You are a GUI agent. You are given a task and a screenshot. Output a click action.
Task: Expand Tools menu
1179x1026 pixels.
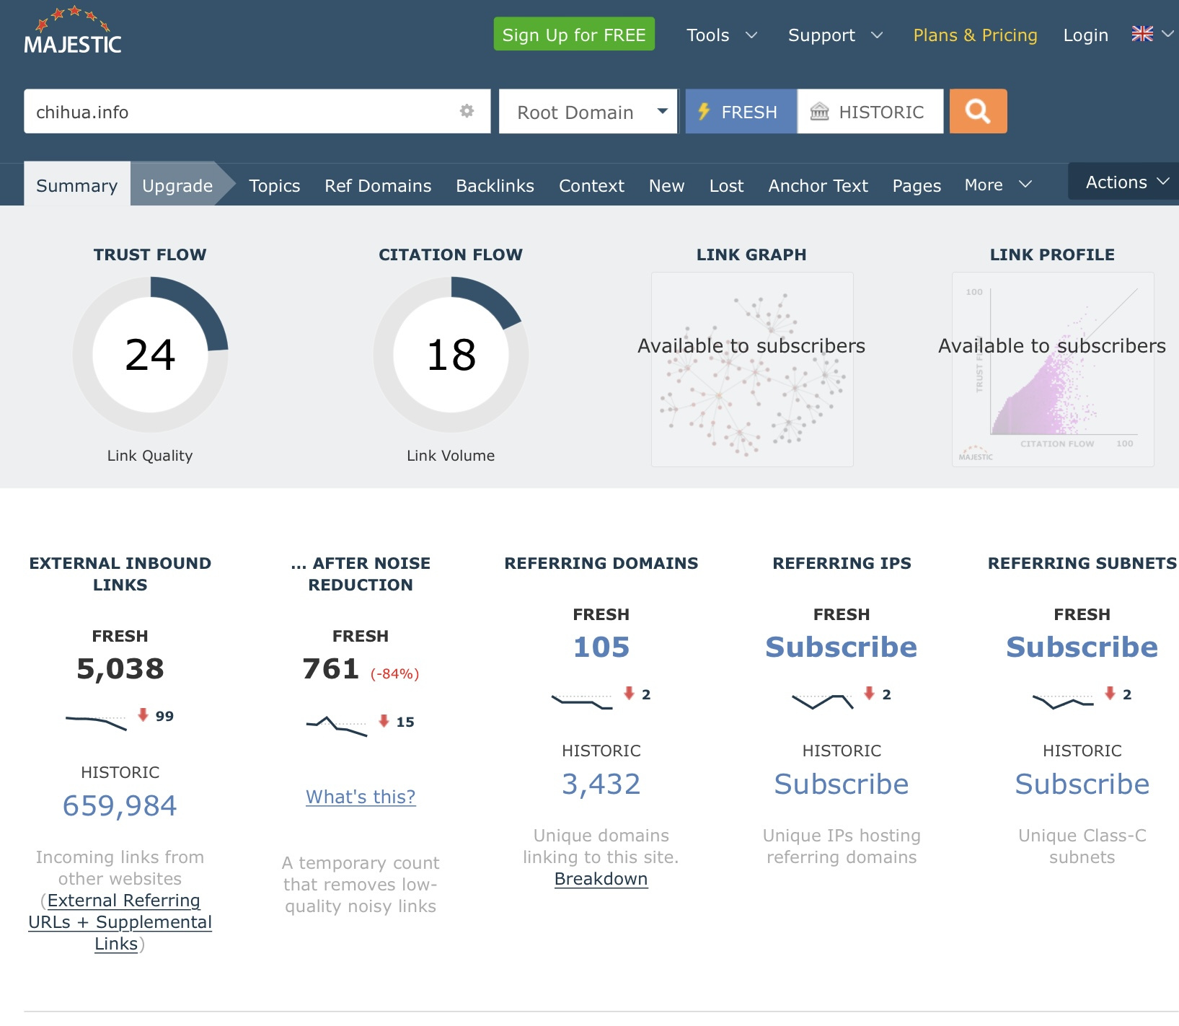pyautogui.click(x=722, y=35)
